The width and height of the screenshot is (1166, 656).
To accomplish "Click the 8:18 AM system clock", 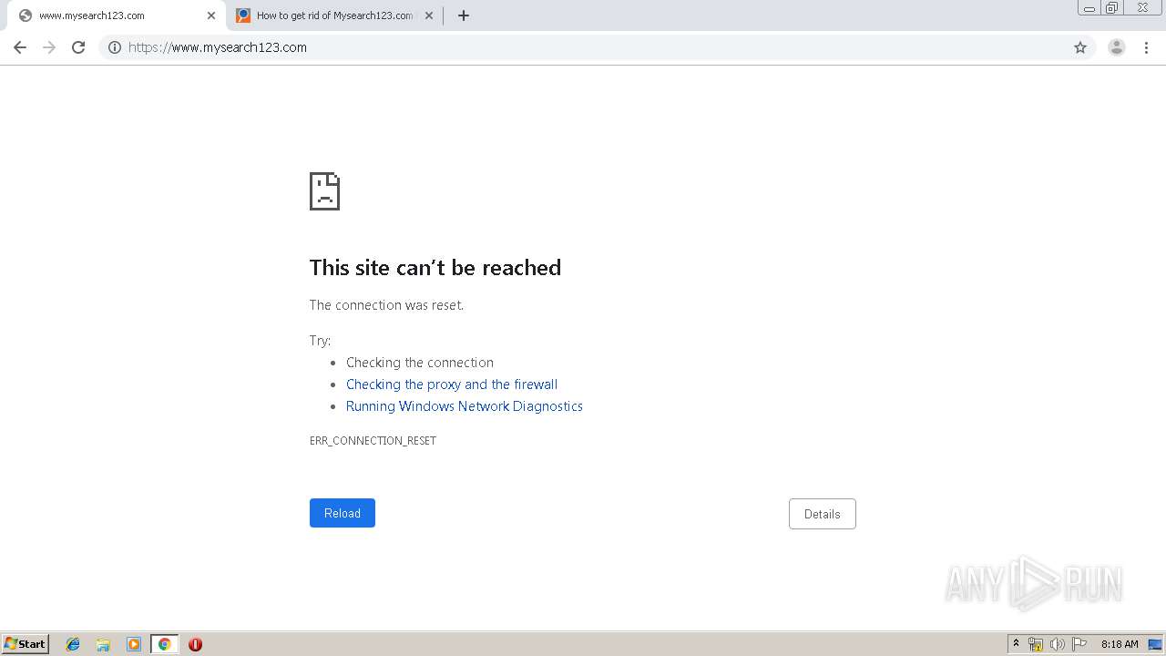I will point(1120,644).
